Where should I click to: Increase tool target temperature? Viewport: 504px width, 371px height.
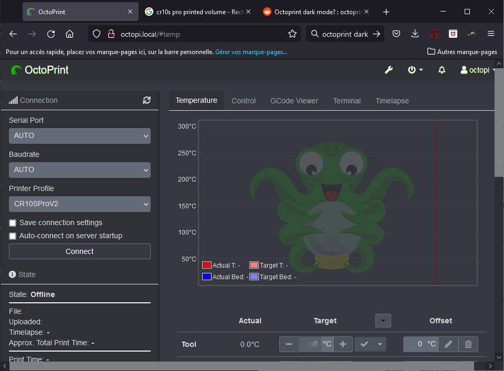[x=343, y=344]
